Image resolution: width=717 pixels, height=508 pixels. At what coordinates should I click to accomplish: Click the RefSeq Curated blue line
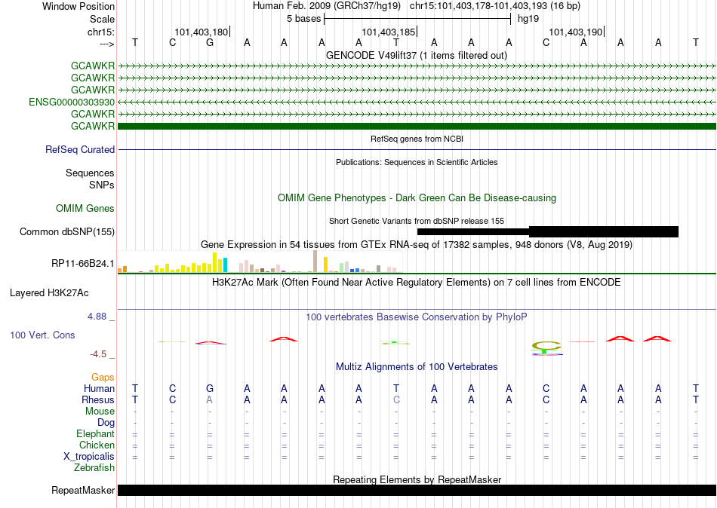(x=417, y=149)
